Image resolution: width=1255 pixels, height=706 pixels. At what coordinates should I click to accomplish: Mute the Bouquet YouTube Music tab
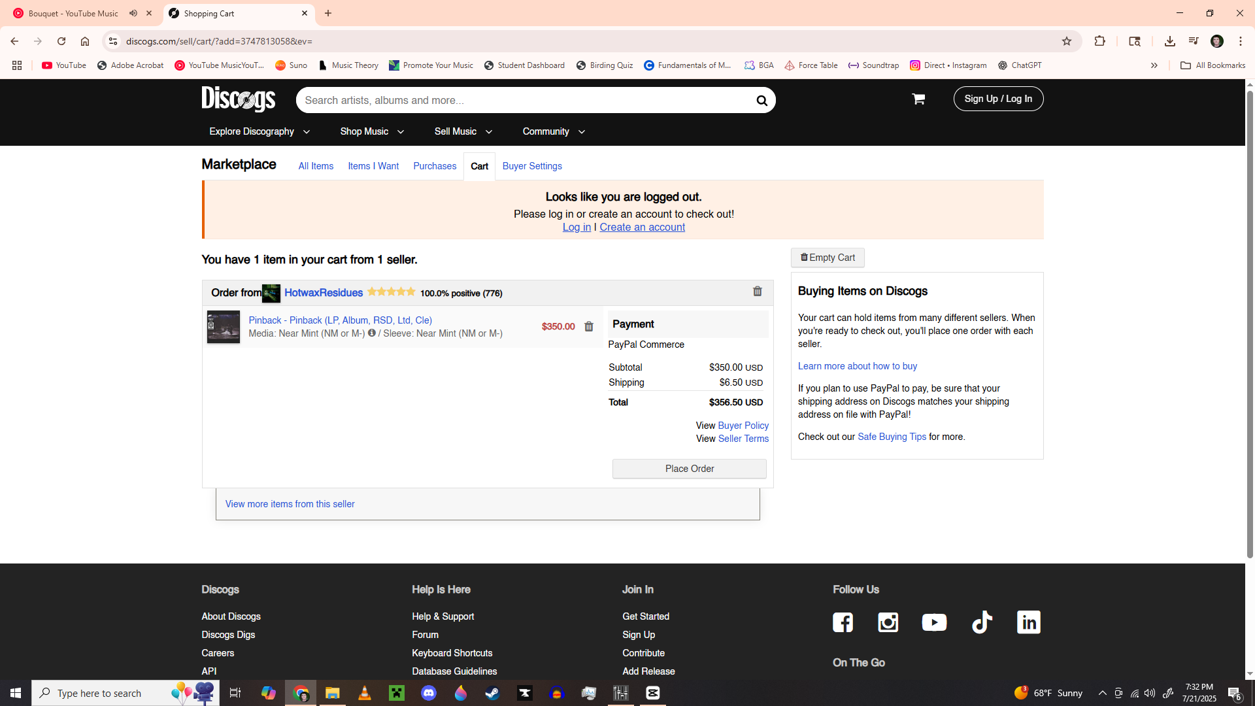pos(133,13)
